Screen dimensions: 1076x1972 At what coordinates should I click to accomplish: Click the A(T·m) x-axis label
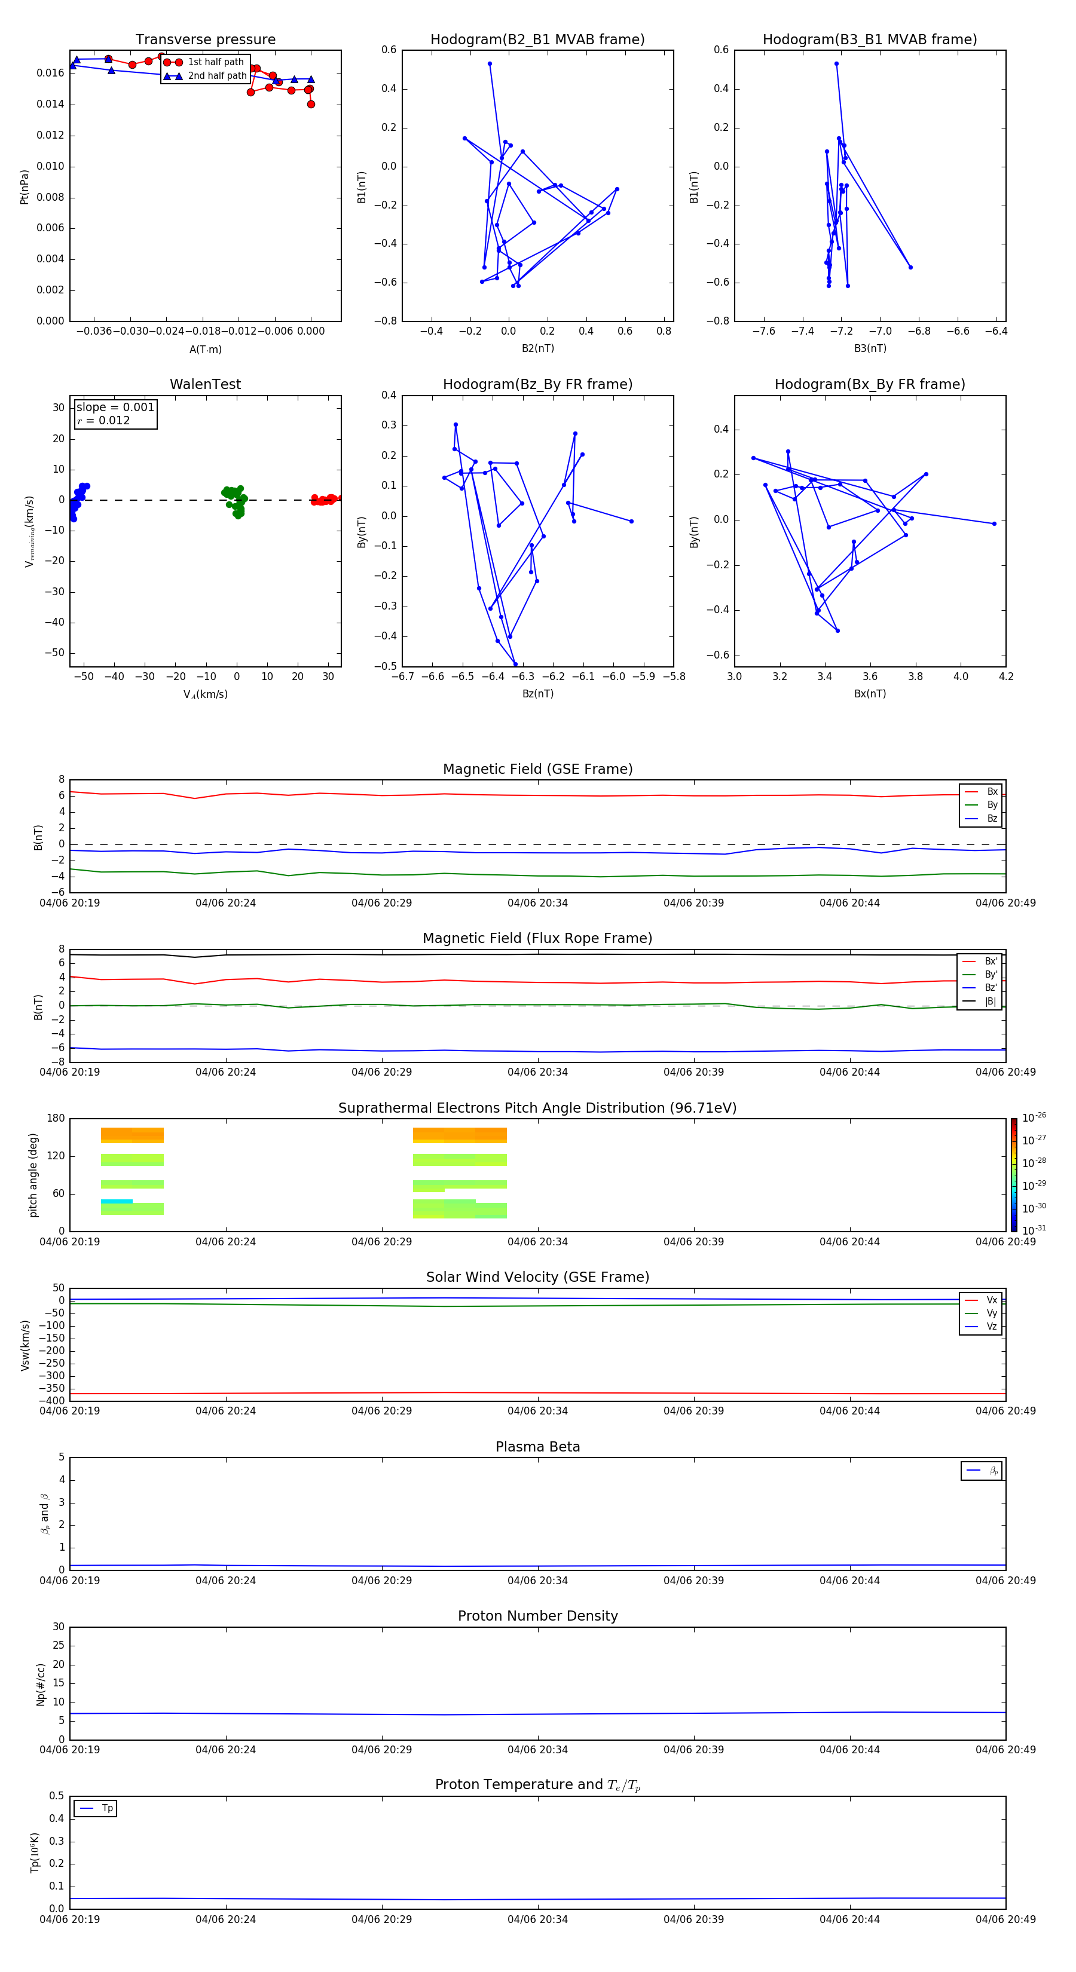click(x=205, y=350)
